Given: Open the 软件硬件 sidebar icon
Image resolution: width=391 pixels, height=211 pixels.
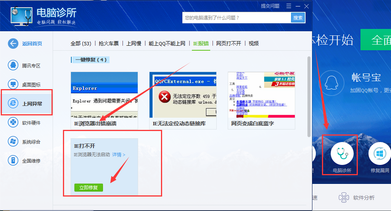Looking at the screenshot, I should tap(13, 123).
